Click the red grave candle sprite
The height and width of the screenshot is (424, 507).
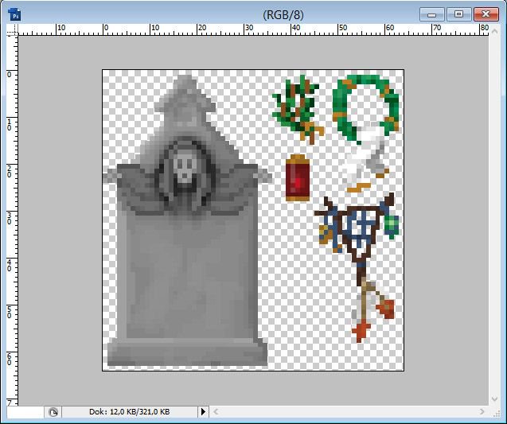tap(298, 177)
